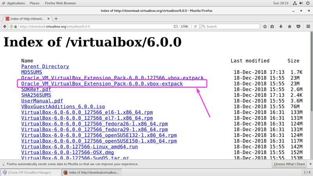Click the clock showing Sun 19:23
313x176 pixels.
click(x=281, y=3)
